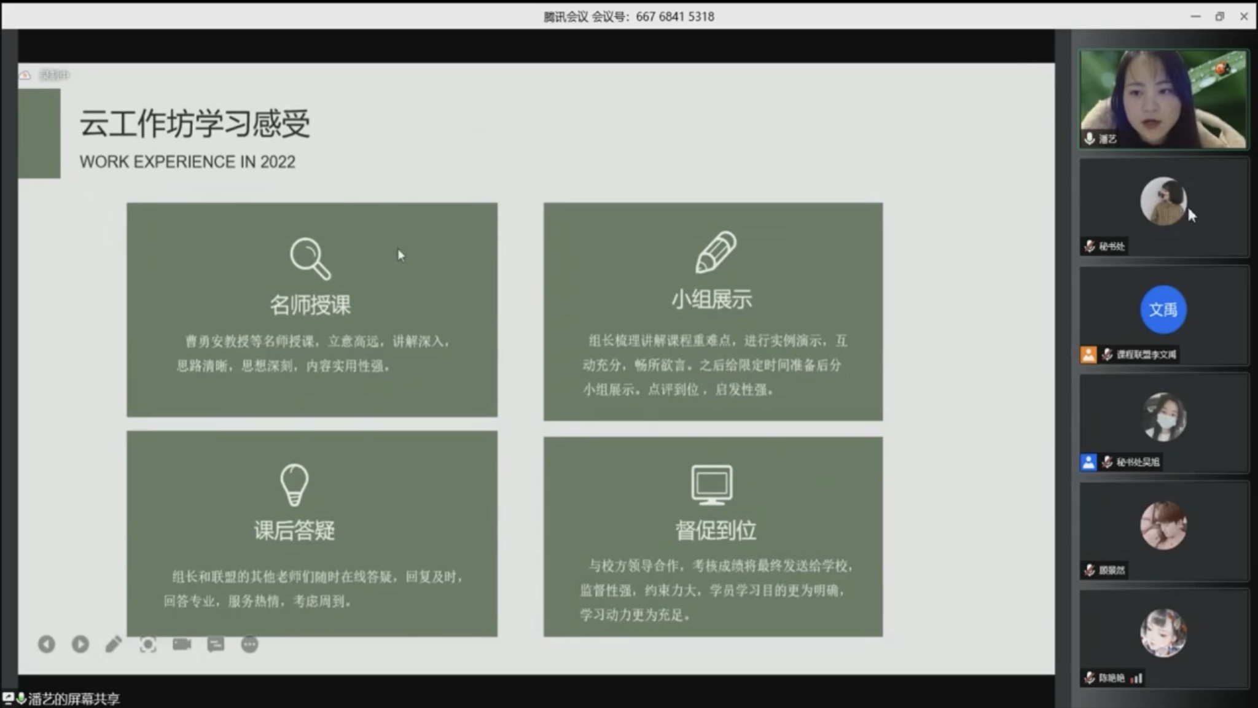Click the screen share icon at bottom left

click(8, 698)
